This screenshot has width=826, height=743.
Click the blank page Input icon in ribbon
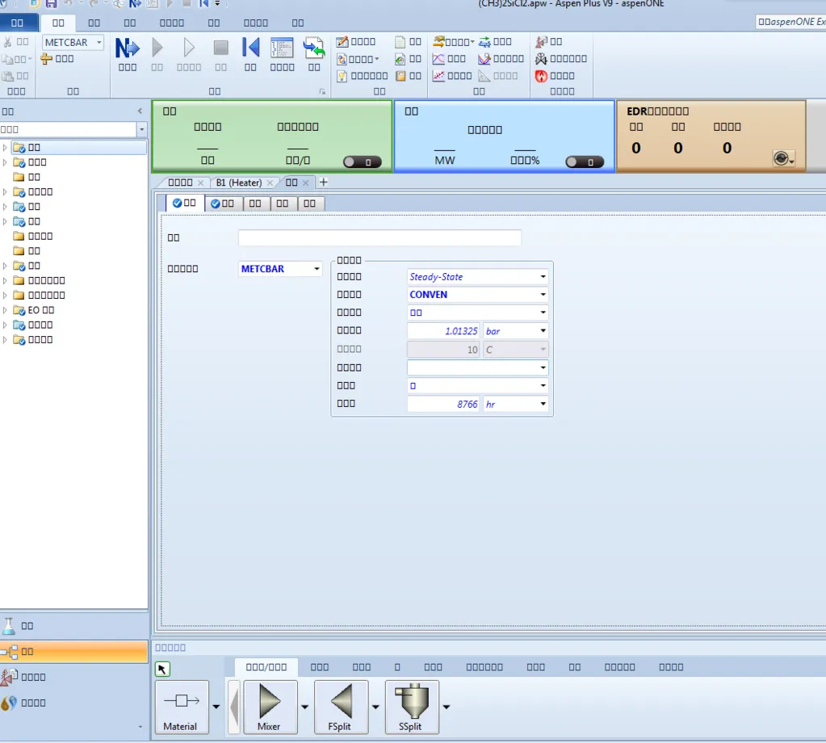click(400, 42)
